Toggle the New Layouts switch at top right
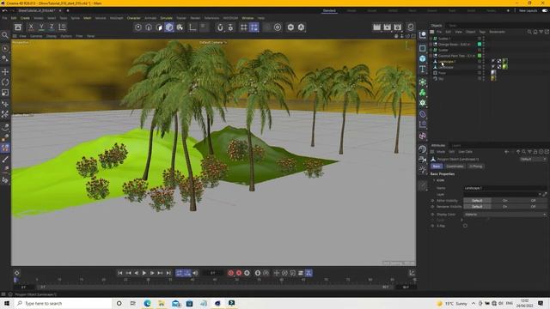The height and width of the screenshot is (309, 550). tap(545, 10)
